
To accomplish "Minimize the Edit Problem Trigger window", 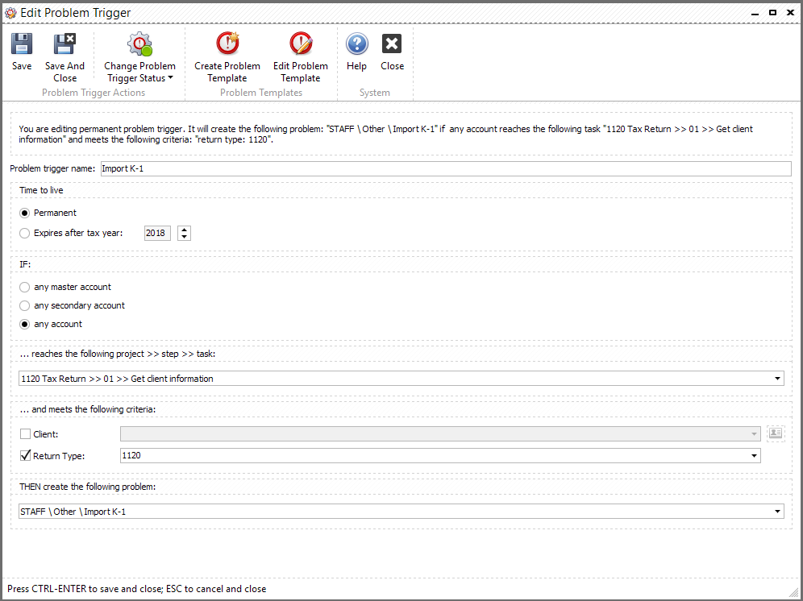I will [x=755, y=13].
